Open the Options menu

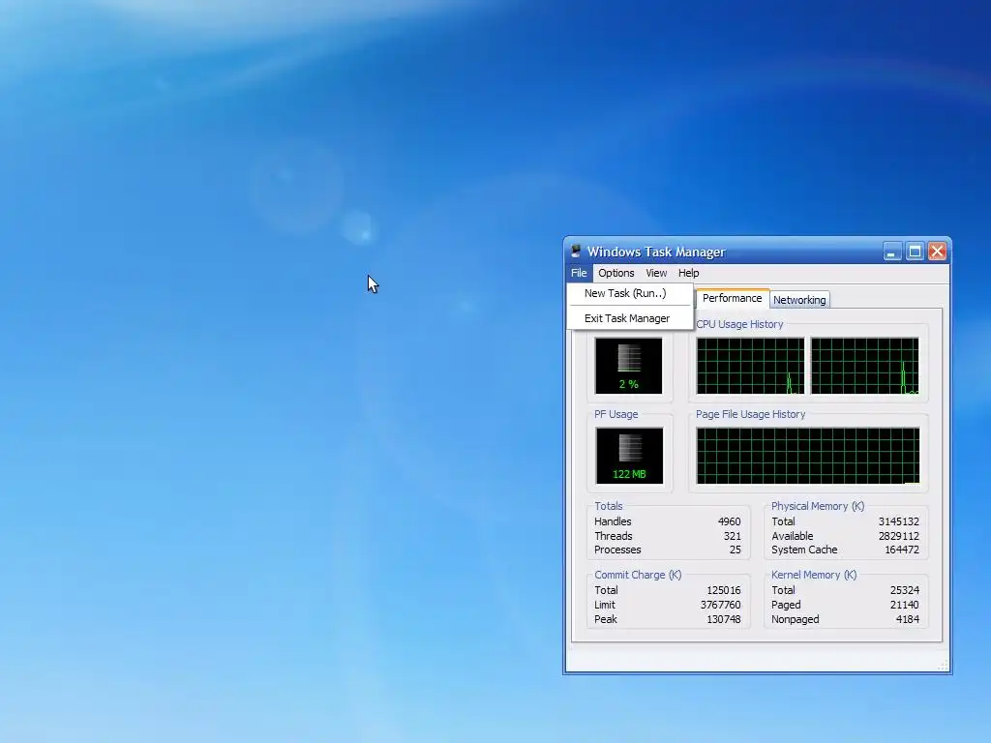click(616, 273)
